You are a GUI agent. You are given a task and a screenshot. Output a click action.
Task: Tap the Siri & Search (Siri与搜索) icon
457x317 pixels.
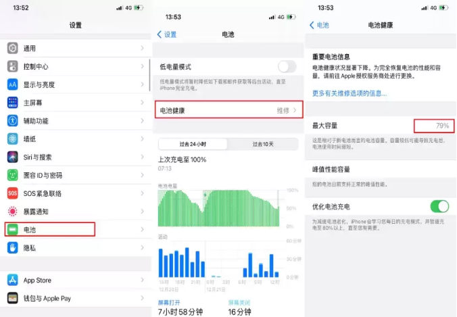pyautogui.click(x=13, y=157)
